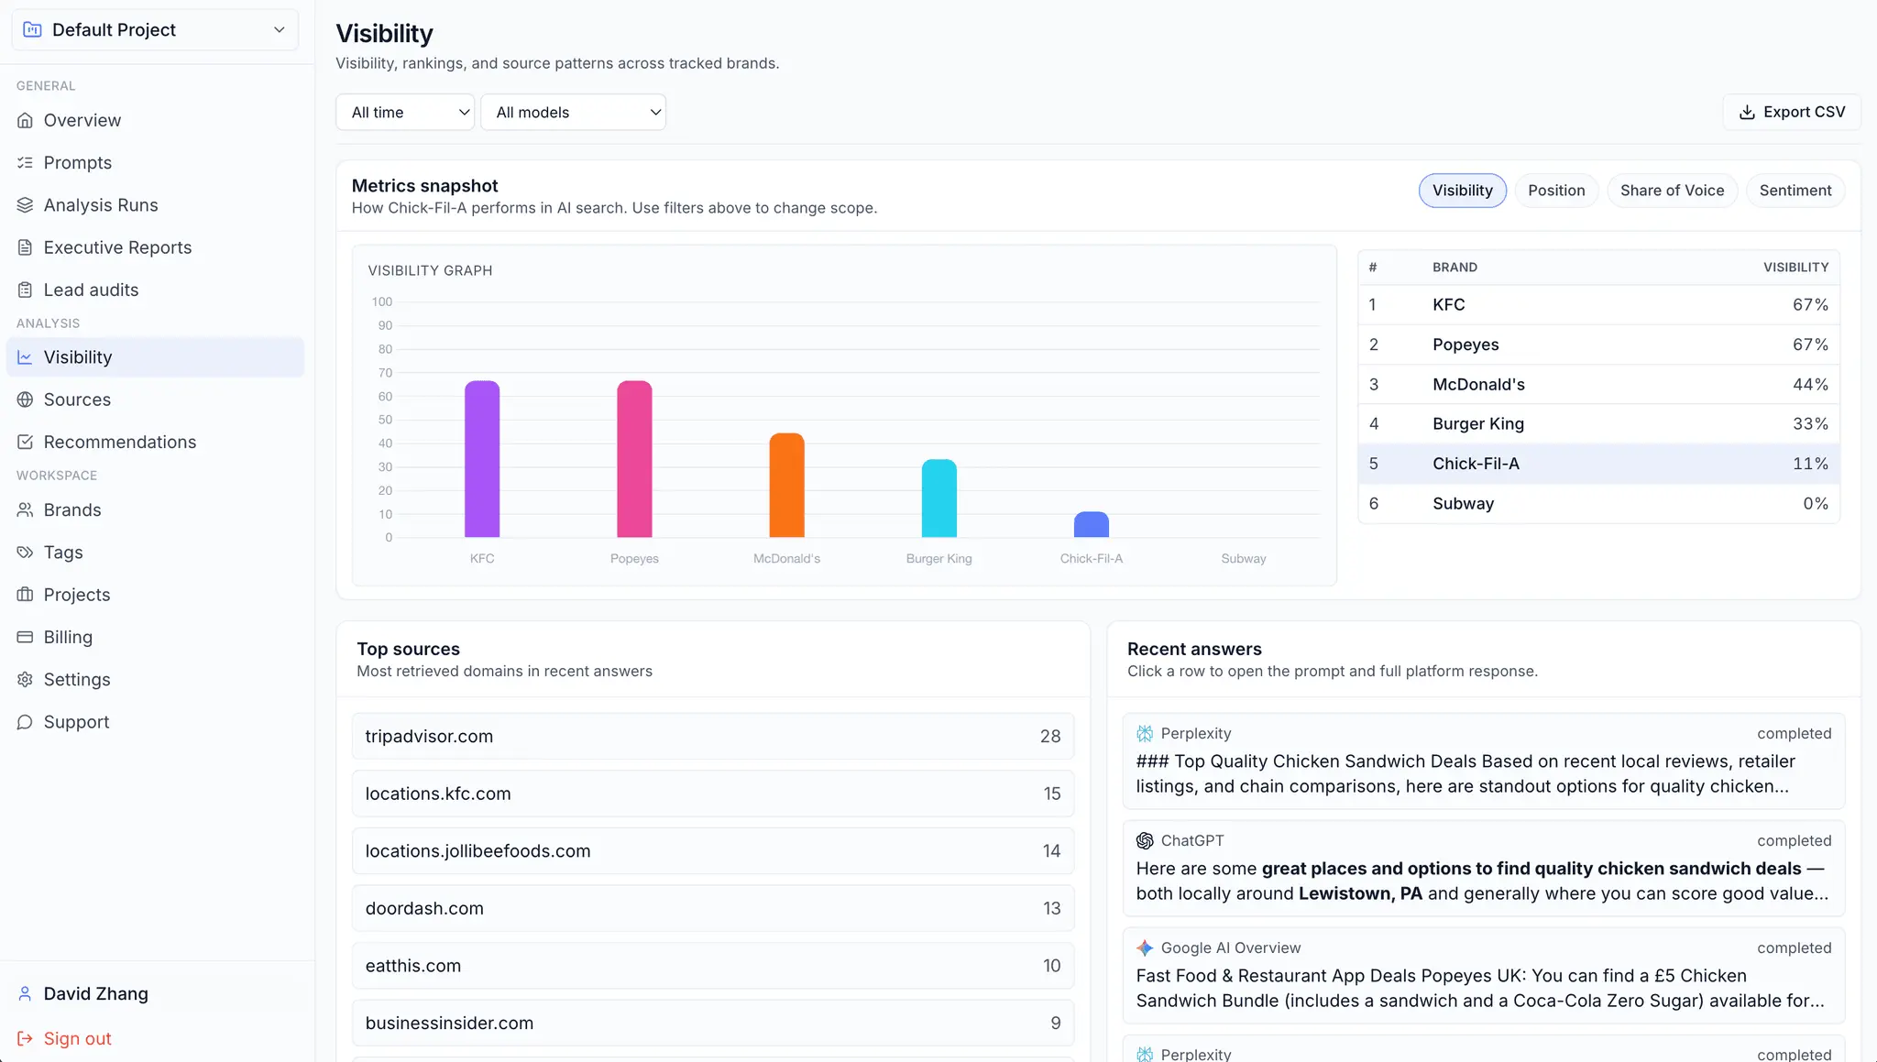Open Prompts from the sidebar menu

coord(155,162)
